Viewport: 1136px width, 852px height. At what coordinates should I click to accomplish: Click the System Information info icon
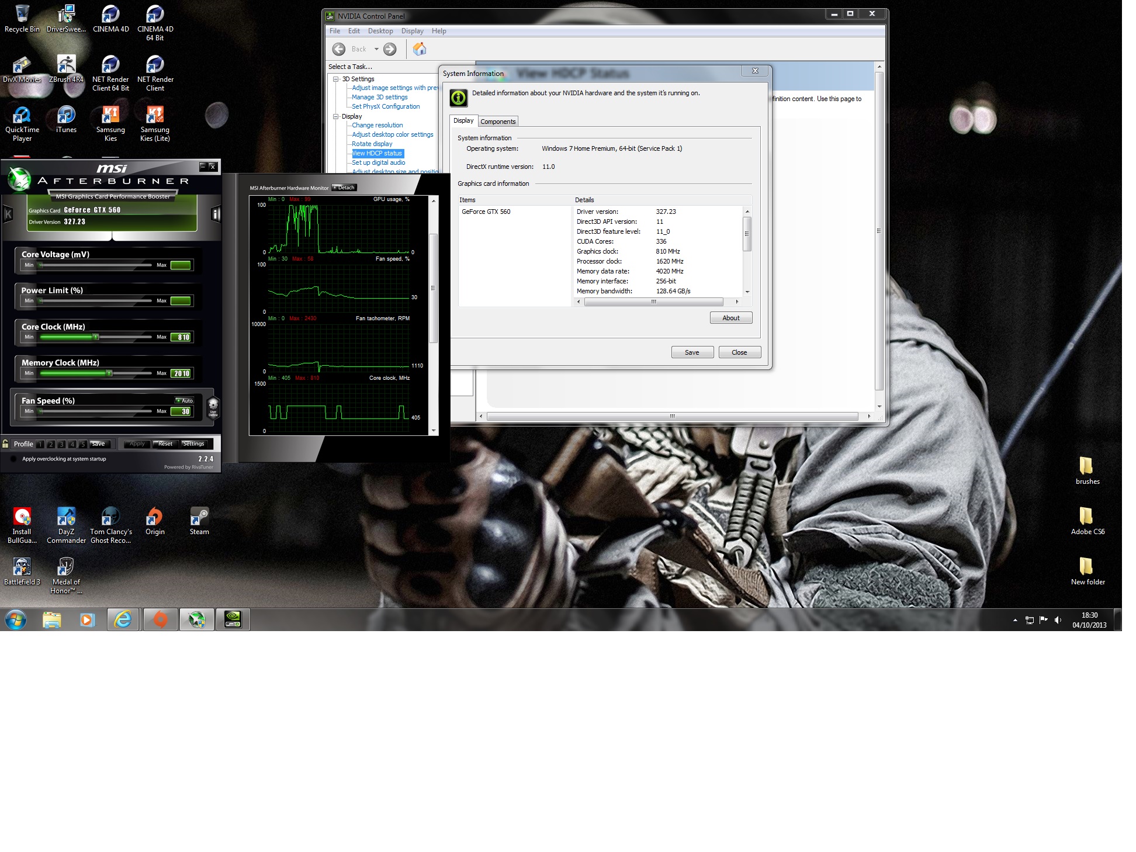[459, 98]
